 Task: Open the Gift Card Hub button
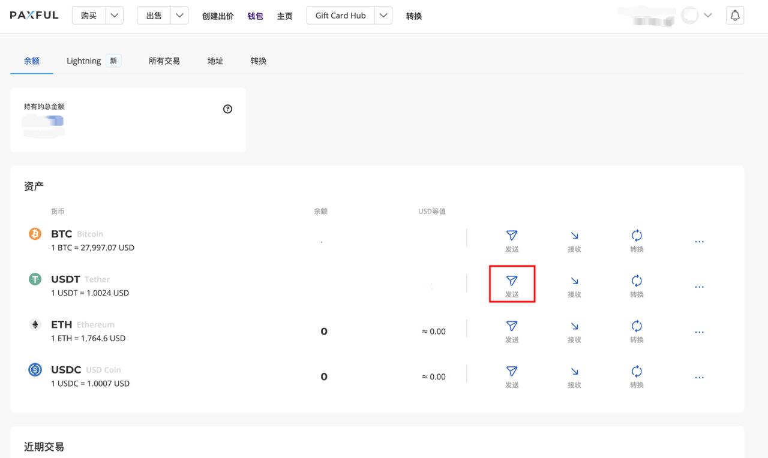(x=341, y=16)
